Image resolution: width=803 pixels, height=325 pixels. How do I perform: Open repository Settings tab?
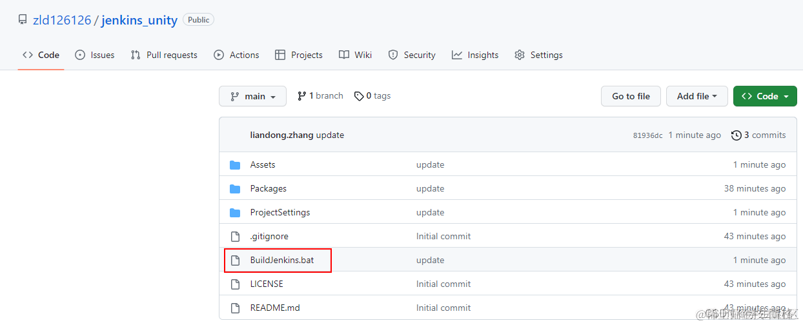click(538, 55)
